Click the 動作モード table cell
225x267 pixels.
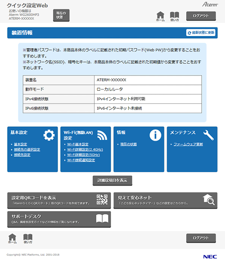(x=58, y=89)
